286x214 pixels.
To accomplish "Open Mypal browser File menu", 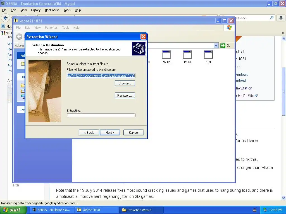I will click(x=4, y=10).
